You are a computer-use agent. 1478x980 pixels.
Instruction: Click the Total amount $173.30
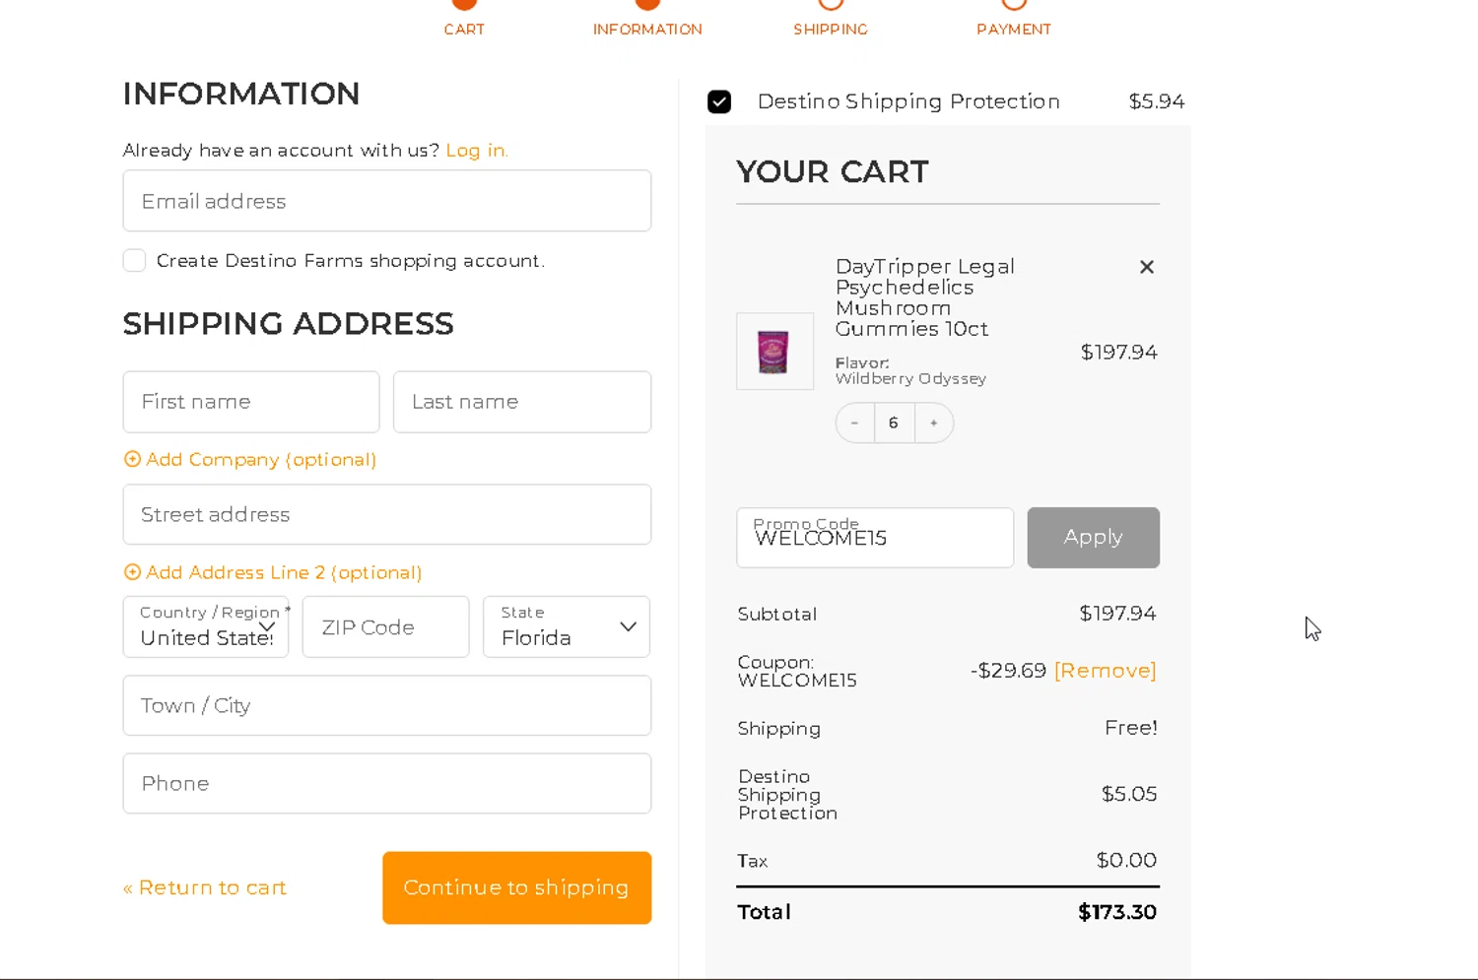1117,912
